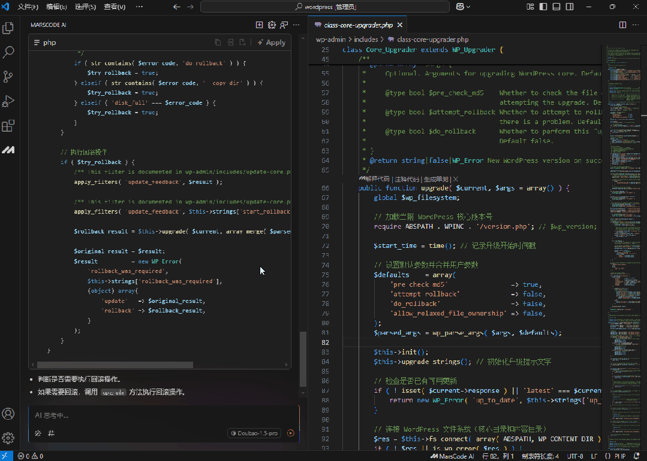Viewport: 647px width, 461px height.
Task: Click includes in the breadcrumb
Action: [366, 40]
